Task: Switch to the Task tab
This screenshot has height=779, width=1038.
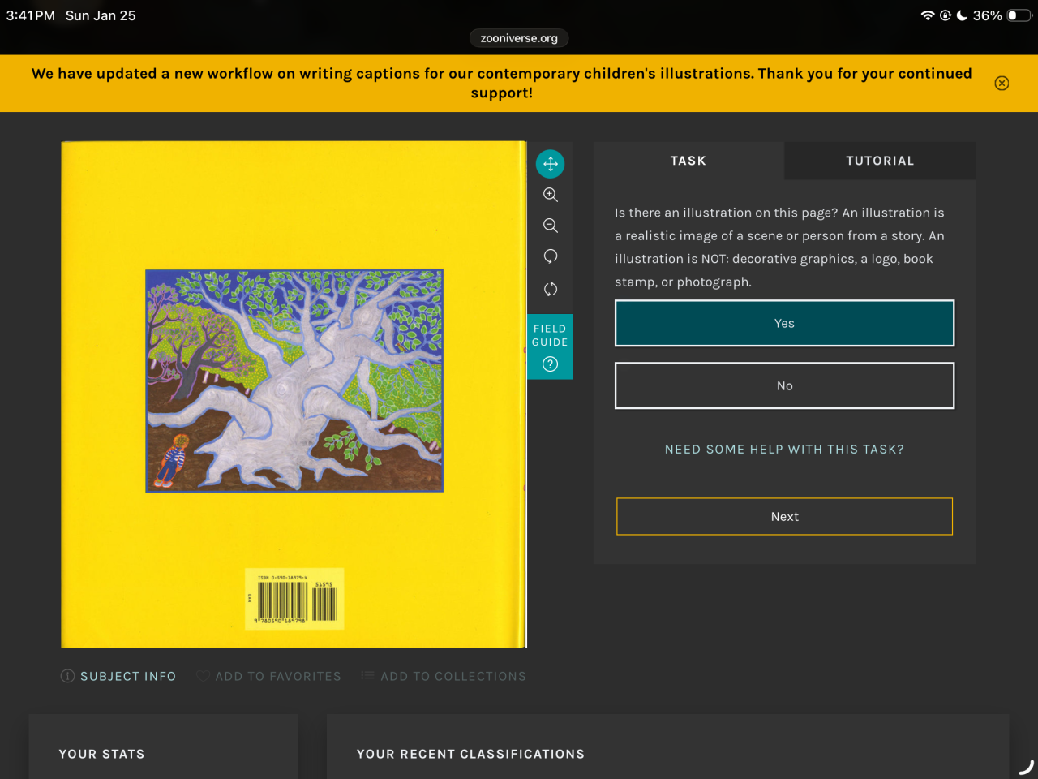Action: point(688,161)
